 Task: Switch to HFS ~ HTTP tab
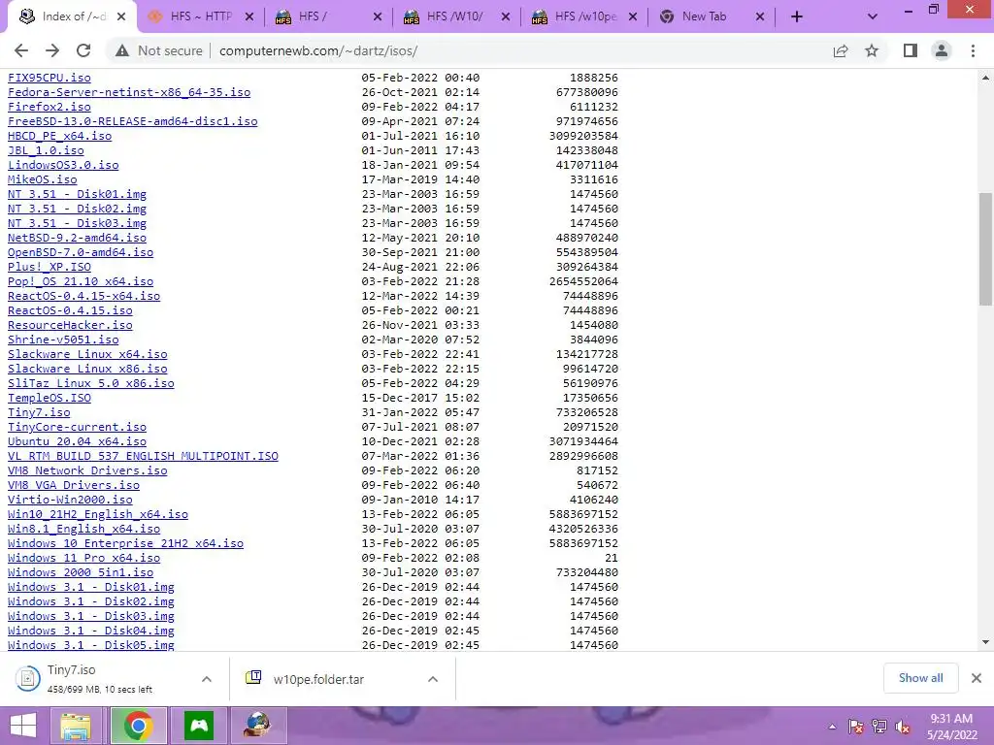pos(200,17)
